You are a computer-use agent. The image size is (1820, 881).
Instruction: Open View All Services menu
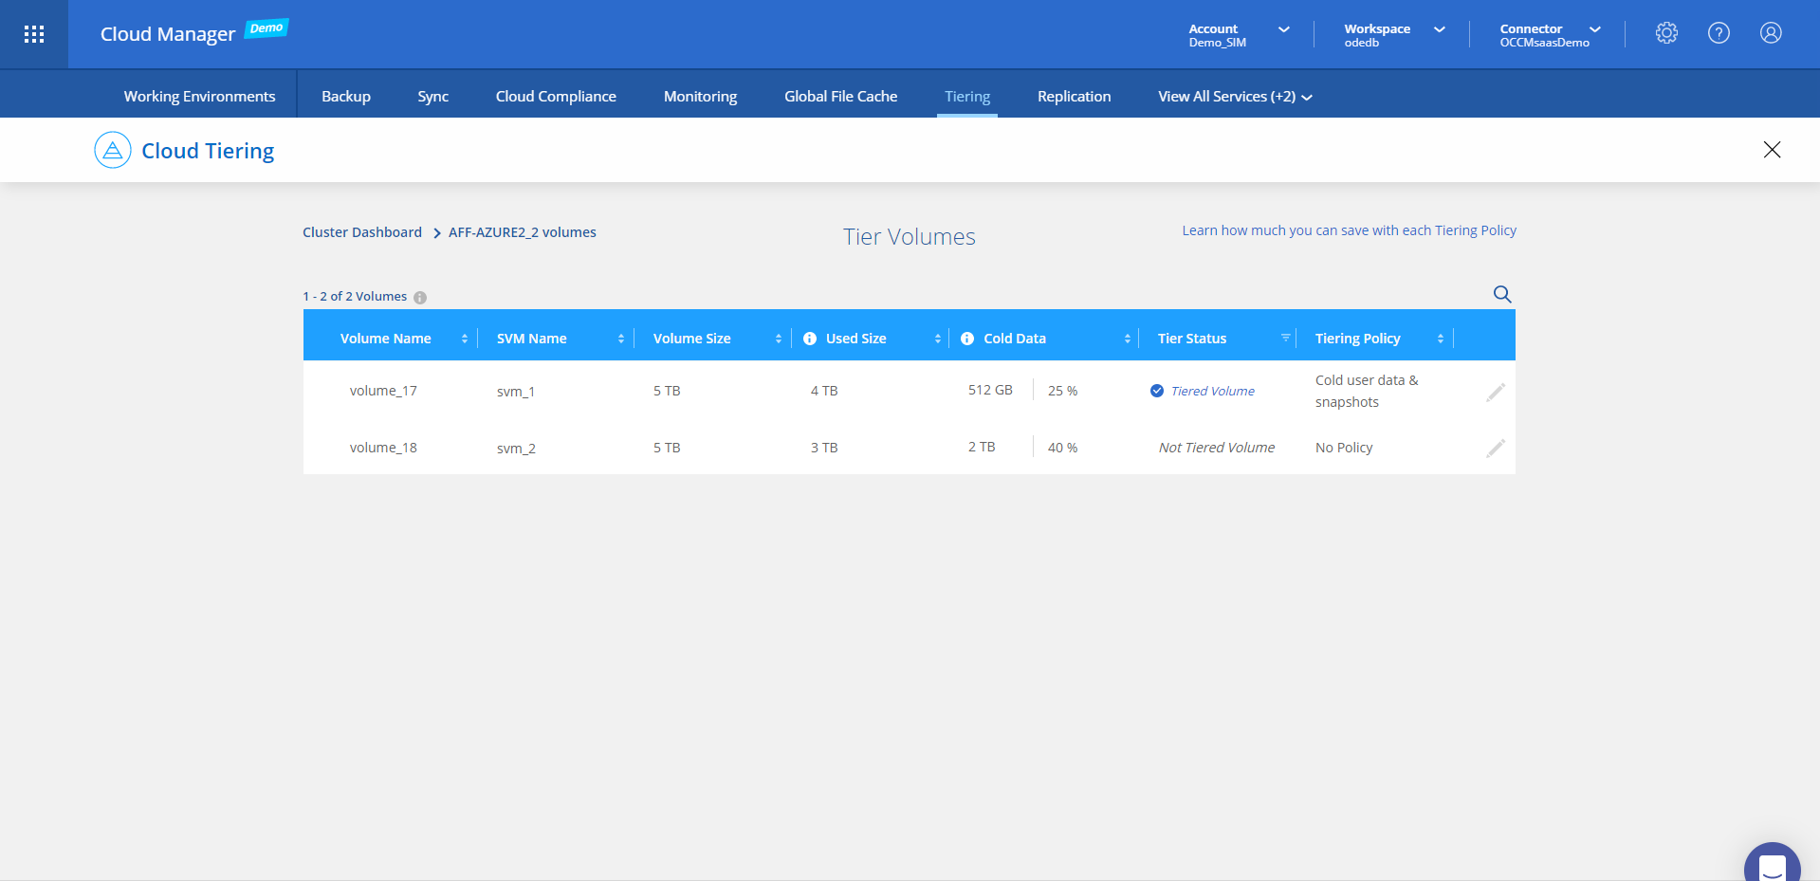pos(1234,97)
